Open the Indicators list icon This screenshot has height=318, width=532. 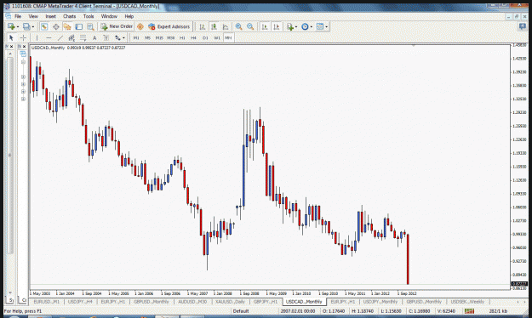(290, 26)
